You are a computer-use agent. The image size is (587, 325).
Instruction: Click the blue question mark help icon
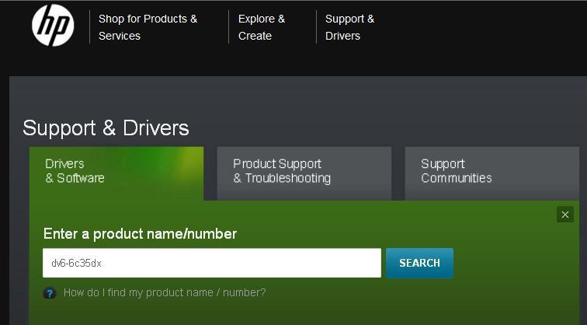pyautogui.click(x=50, y=293)
